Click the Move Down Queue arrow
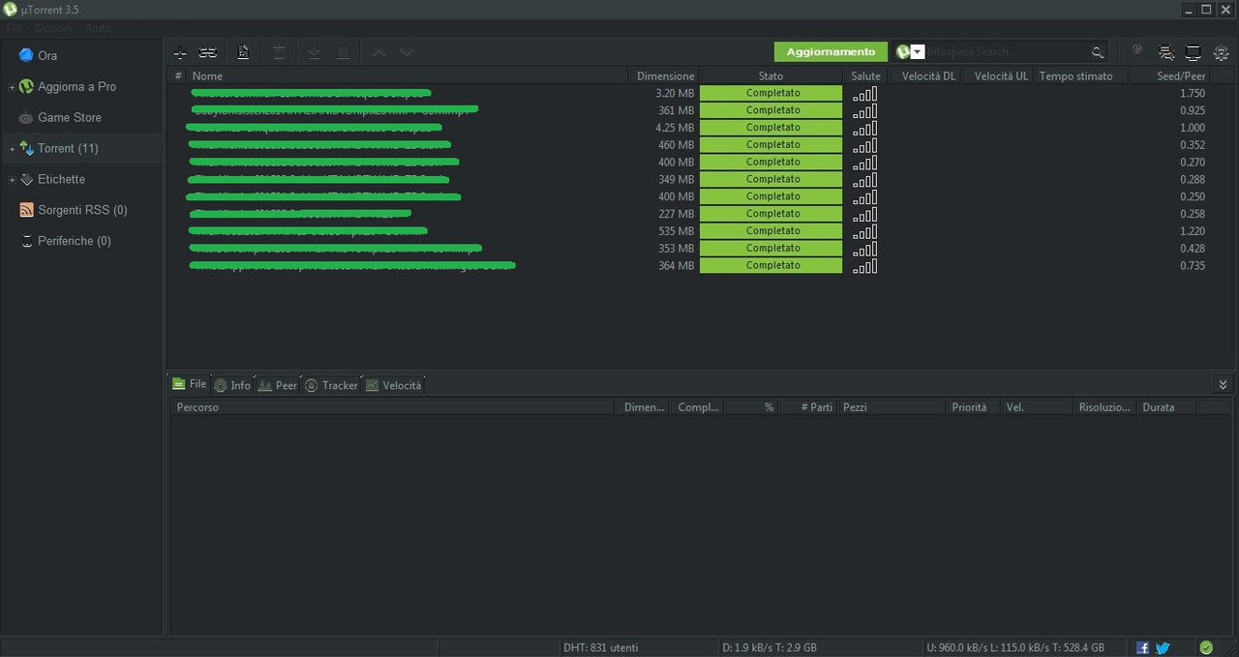This screenshot has width=1239, height=657. pos(408,52)
